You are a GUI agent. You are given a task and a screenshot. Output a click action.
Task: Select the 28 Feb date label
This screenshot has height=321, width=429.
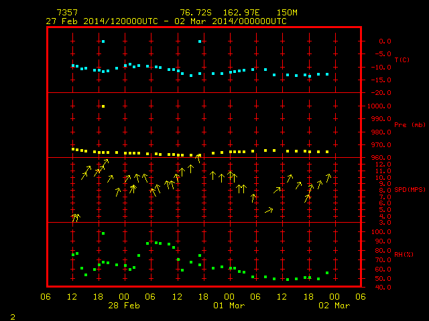point(124,306)
